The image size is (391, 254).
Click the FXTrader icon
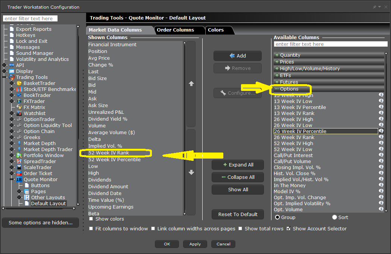click(19, 101)
